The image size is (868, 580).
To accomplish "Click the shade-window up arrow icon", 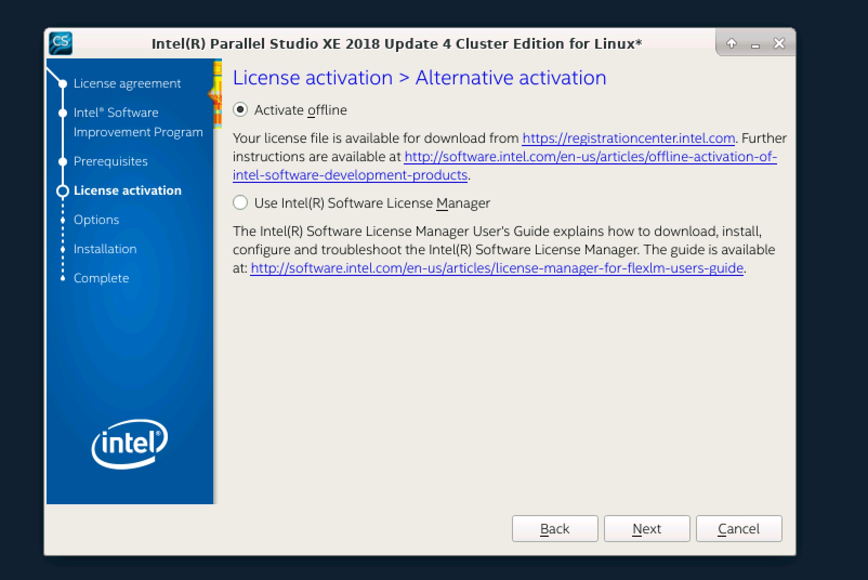I will pyautogui.click(x=732, y=43).
